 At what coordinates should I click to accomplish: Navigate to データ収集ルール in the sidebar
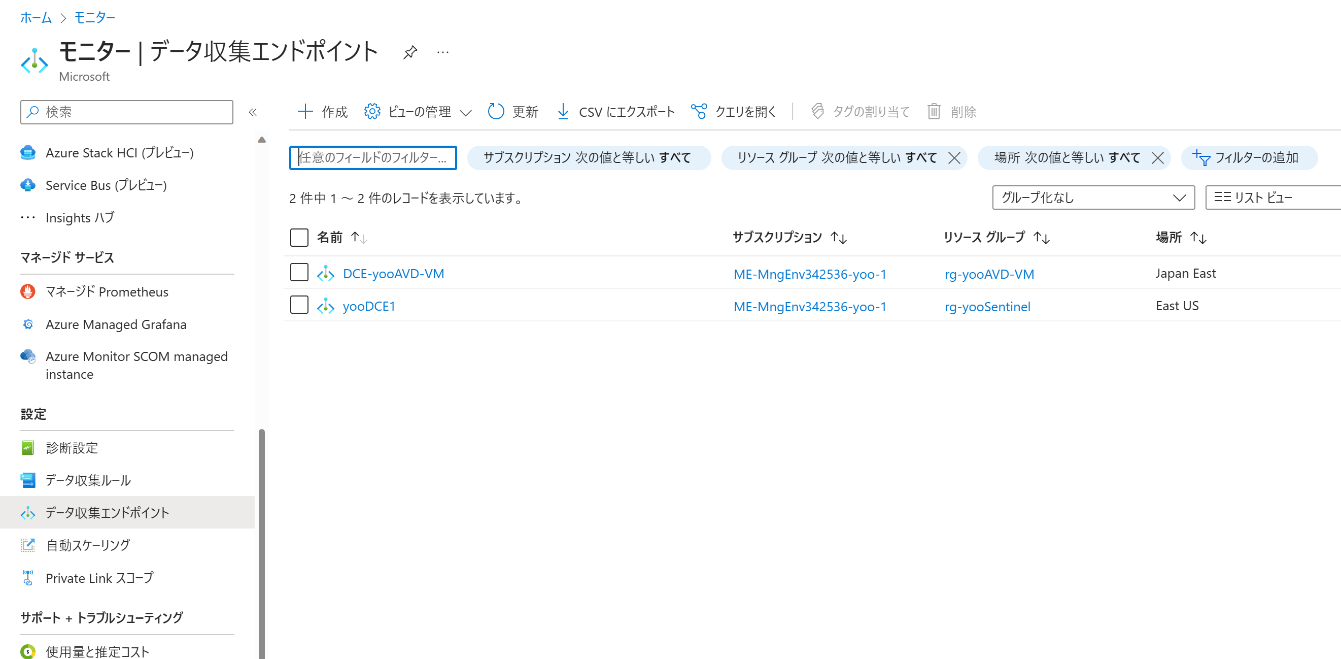point(87,480)
